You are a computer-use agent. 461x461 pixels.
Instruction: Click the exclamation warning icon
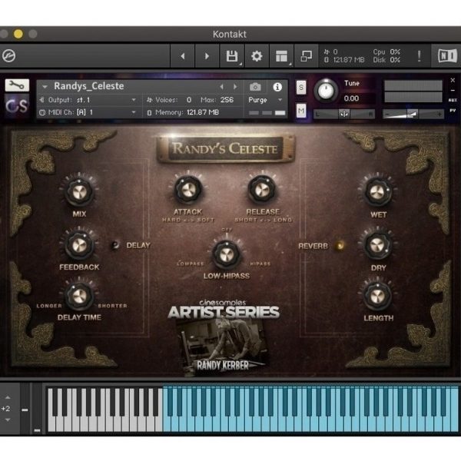pos(419,56)
